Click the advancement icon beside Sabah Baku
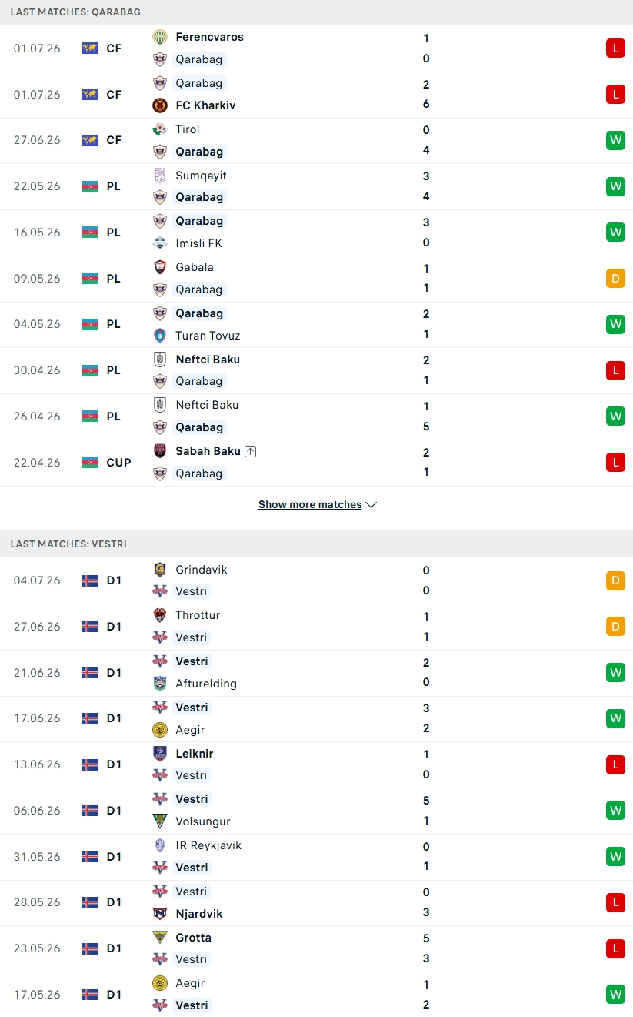This screenshot has height=1017, width=633. point(250,451)
